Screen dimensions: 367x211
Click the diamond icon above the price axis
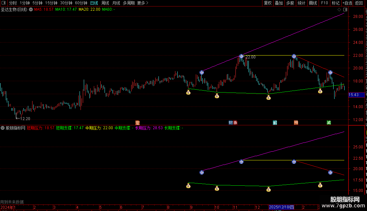[339, 10]
